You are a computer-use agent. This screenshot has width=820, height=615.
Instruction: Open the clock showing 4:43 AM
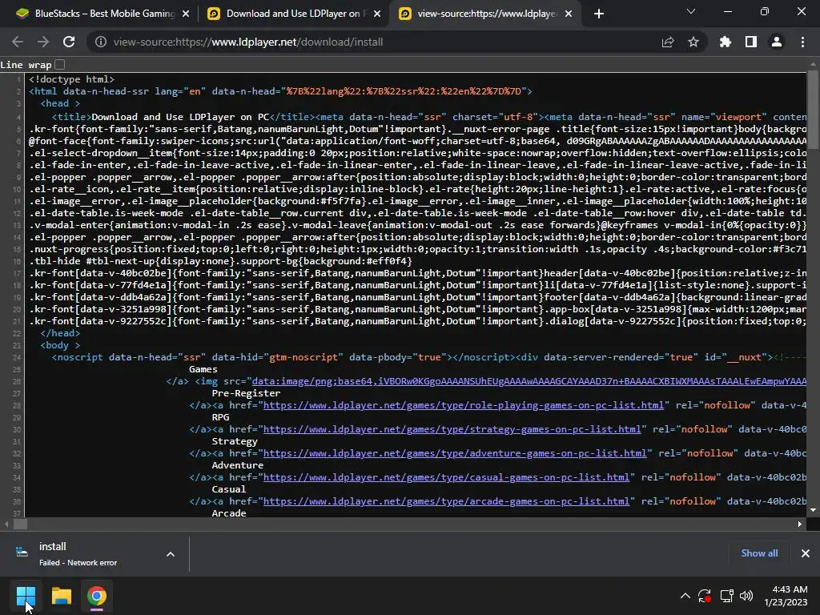tap(786, 596)
